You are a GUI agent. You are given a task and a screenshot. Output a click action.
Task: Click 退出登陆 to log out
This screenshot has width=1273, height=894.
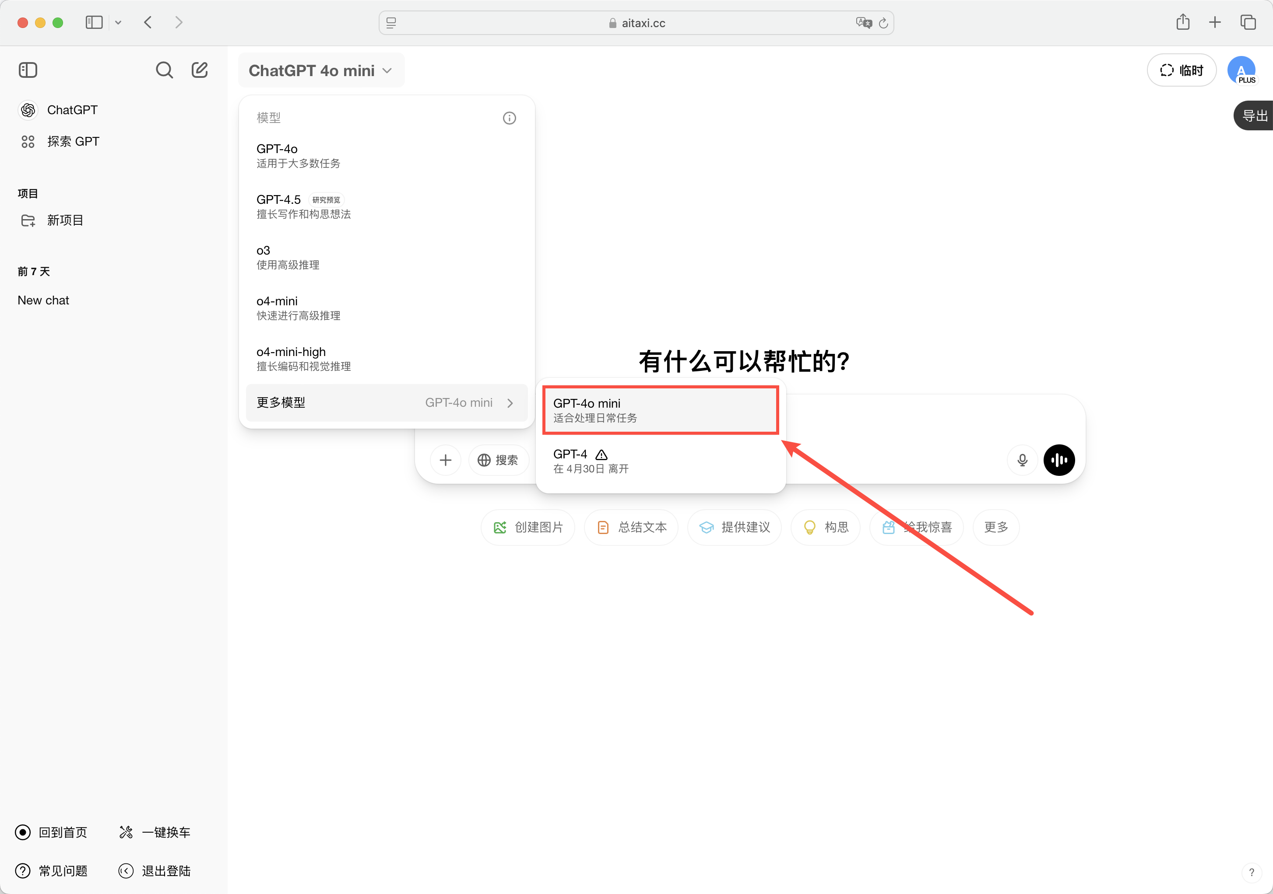[155, 871]
